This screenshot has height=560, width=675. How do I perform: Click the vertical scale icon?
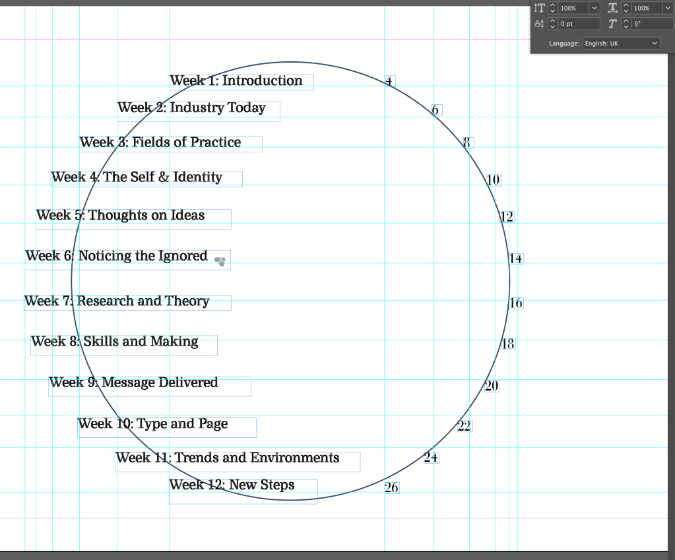539,8
